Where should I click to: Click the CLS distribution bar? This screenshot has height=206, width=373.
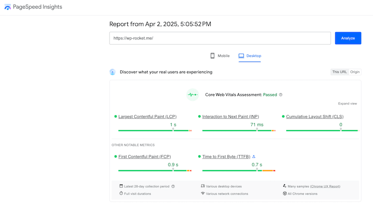(x=322, y=131)
